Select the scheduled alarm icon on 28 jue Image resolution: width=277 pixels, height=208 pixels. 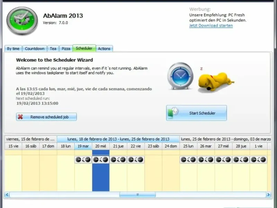tap(241, 160)
